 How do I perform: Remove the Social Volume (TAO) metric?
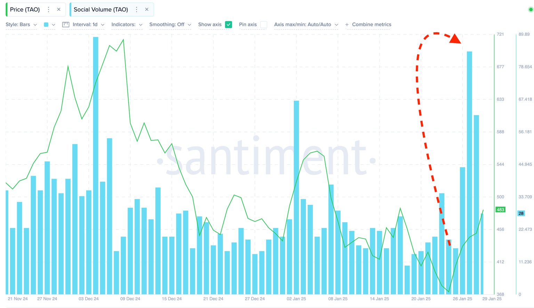click(146, 9)
